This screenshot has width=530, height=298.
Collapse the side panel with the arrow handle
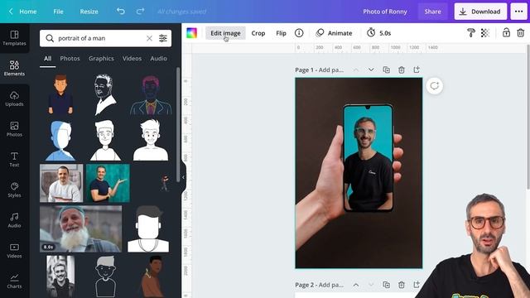[x=183, y=177]
